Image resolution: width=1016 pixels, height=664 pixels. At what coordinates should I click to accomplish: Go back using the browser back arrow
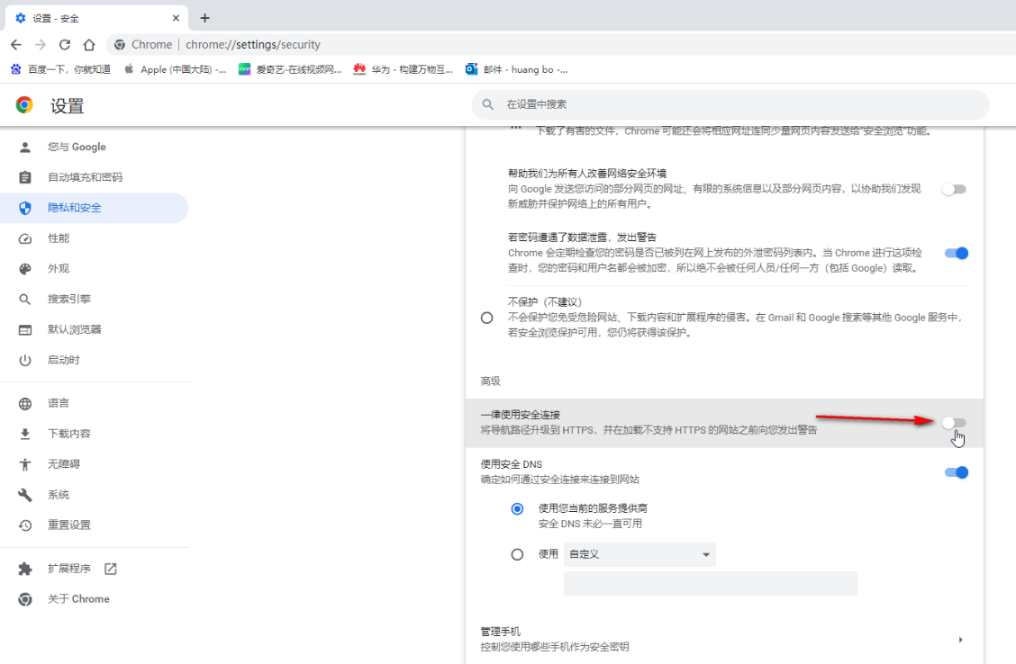click(16, 45)
